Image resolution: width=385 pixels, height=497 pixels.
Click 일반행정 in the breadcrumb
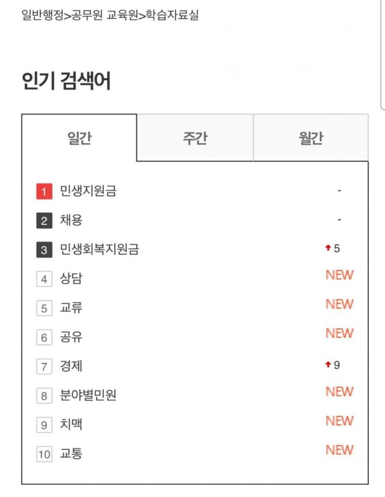[x=42, y=15]
